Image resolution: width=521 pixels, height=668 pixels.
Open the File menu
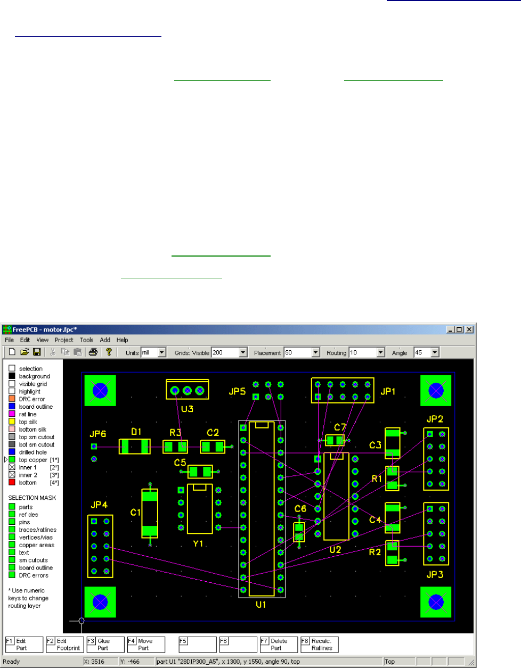(10, 340)
